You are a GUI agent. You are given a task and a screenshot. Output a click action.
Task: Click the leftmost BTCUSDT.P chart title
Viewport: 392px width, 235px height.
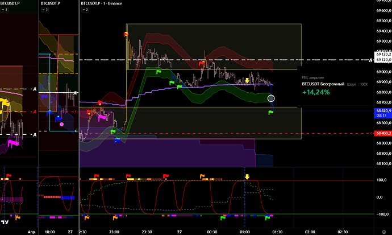click(10, 3)
